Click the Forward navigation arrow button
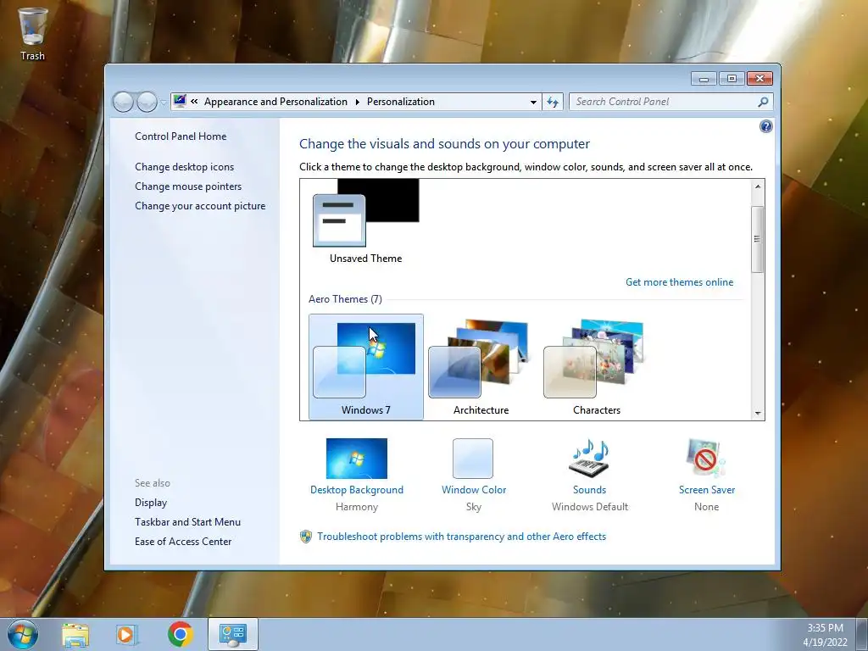 [147, 102]
